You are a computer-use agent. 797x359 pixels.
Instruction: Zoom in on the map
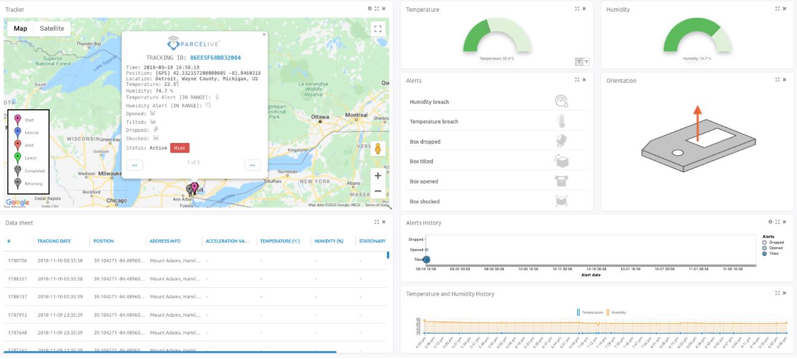click(x=378, y=176)
